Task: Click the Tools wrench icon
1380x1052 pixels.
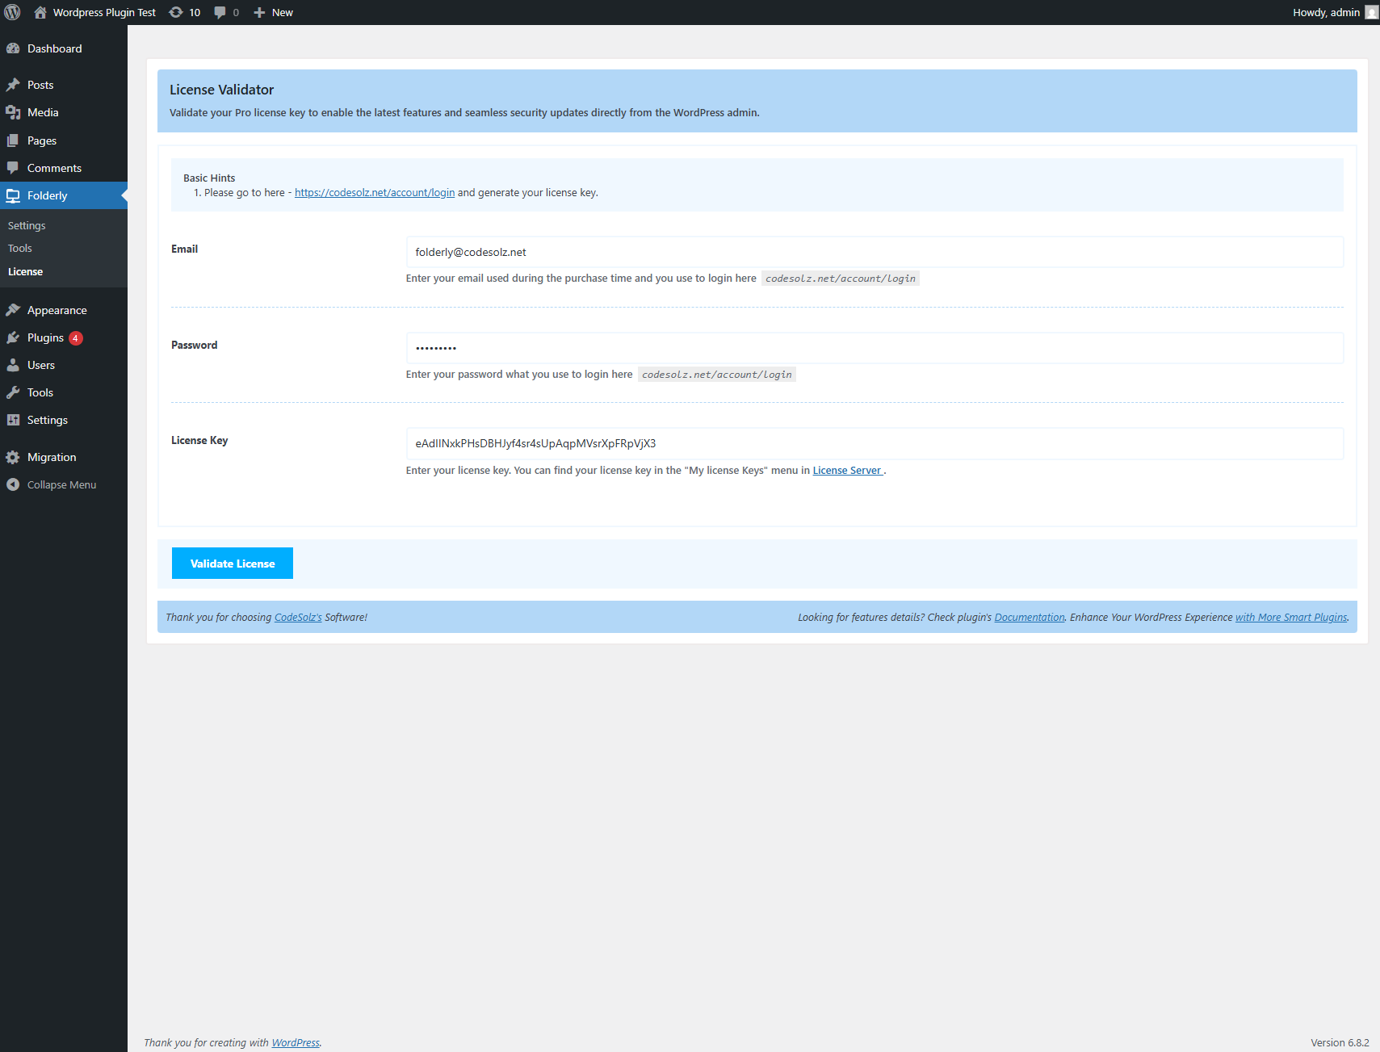Action: click(13, 392)
